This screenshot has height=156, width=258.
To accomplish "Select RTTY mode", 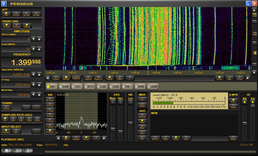I will 90,87.
